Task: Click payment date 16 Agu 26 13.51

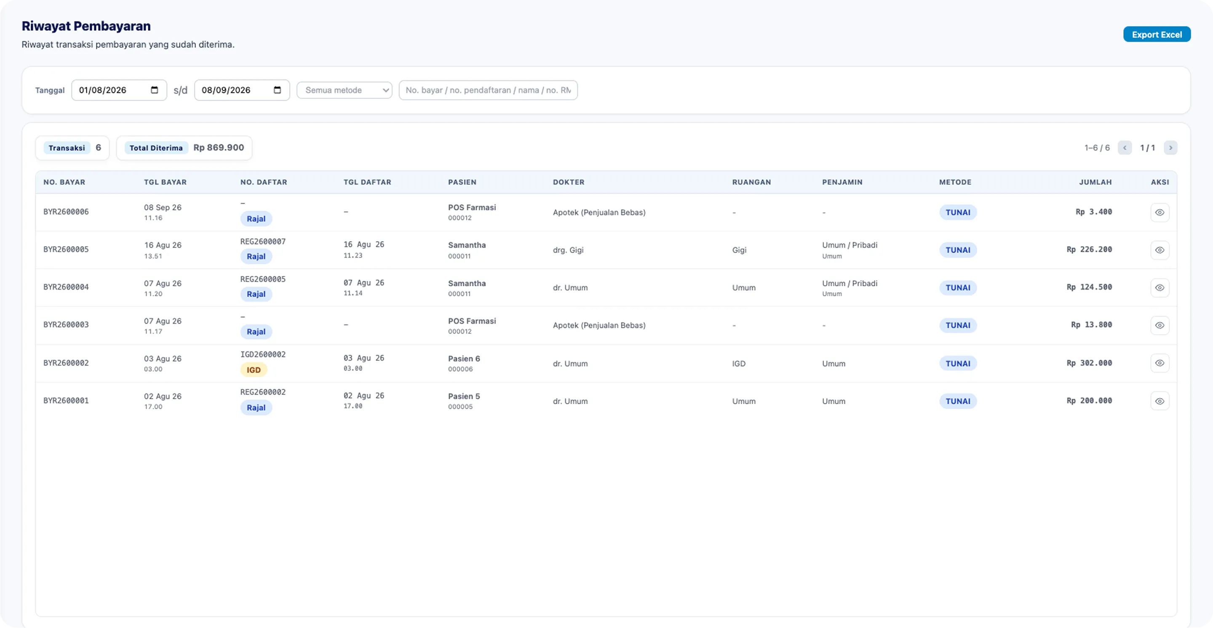Action: point(163,250)
